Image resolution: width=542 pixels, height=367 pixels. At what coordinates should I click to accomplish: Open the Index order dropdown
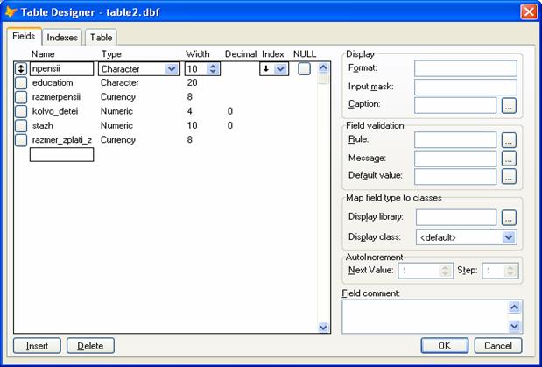coord(279,69)
